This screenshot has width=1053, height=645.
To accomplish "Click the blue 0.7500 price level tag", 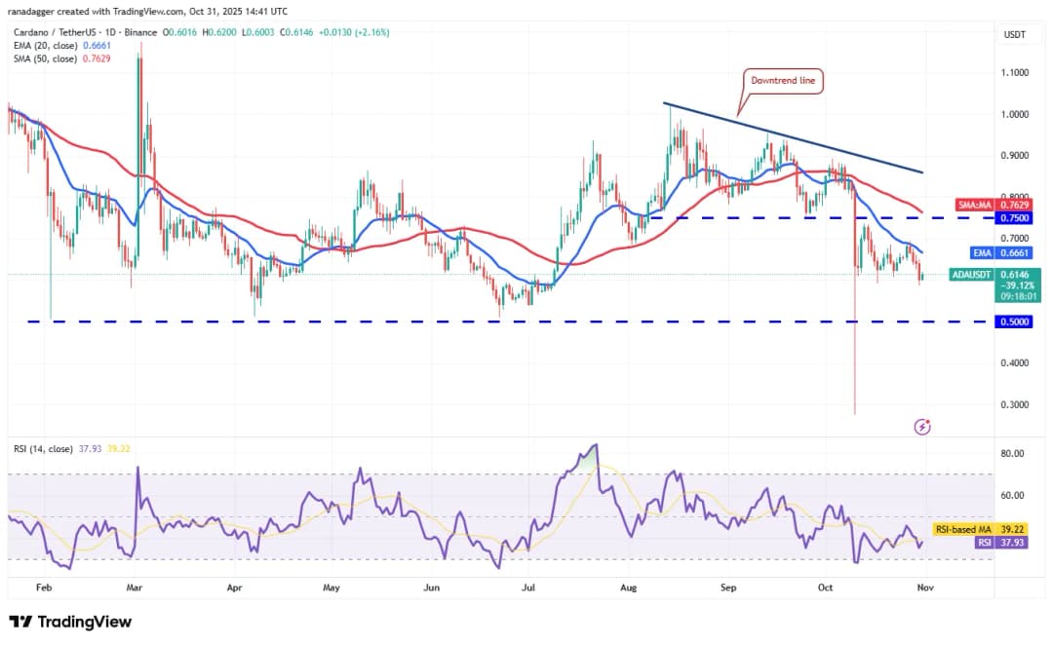I will tap(1014, 218).
